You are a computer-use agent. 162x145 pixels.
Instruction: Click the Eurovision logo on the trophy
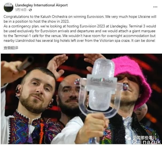coord(102,80)
